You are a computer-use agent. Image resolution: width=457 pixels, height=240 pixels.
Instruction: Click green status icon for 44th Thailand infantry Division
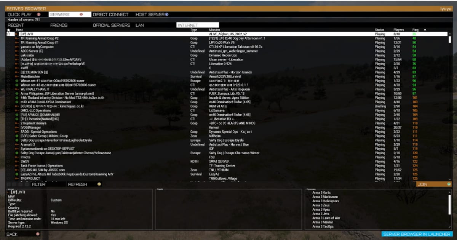[17, 98]
